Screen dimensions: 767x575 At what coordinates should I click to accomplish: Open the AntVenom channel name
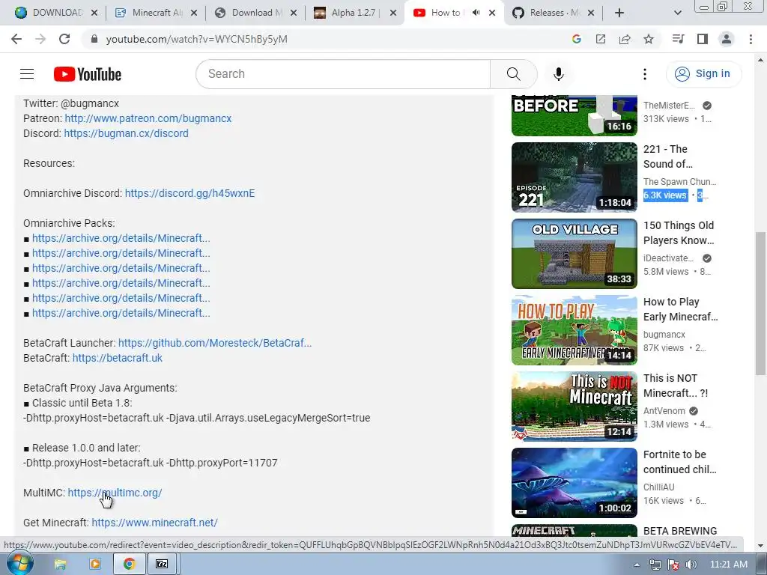pyautogui.click(x=664, y=411)
